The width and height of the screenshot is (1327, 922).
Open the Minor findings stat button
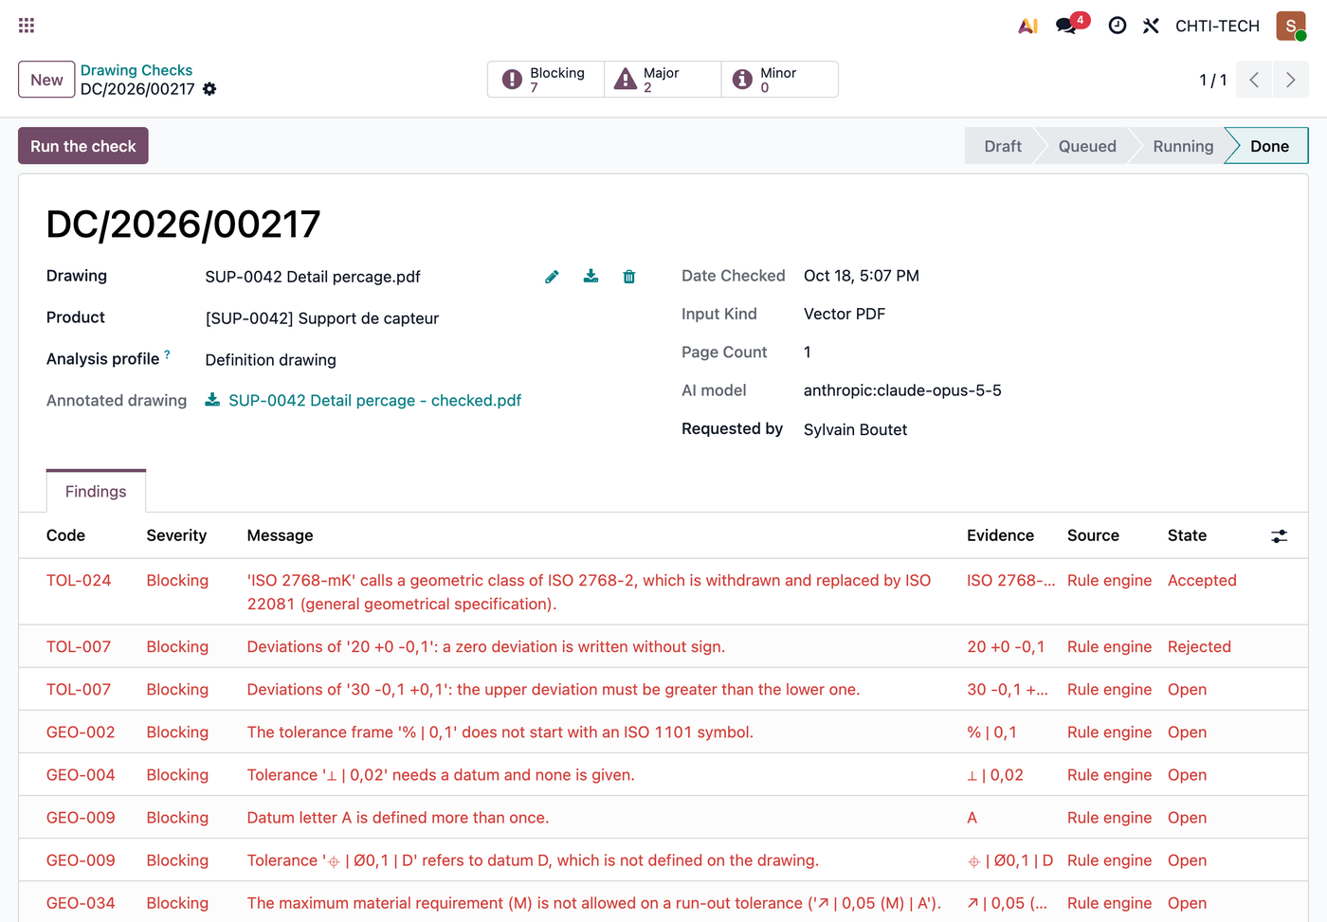click(779, 80)
